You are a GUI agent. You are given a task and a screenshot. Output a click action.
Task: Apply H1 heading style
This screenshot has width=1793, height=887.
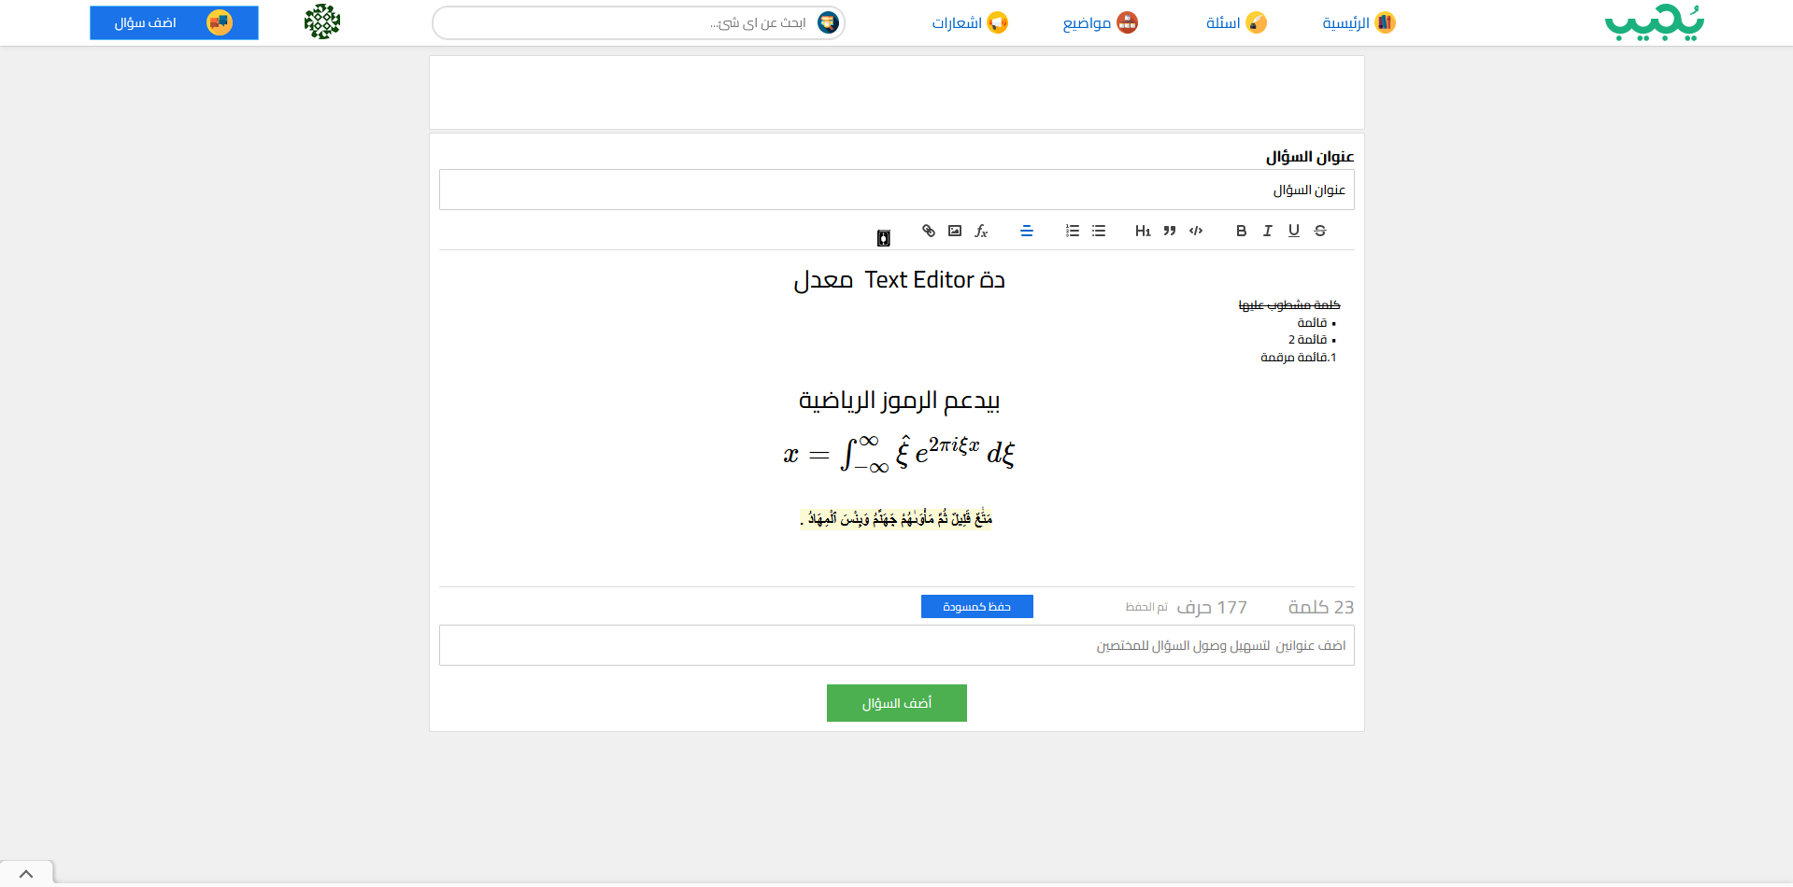pyautogui.click(x=1143, y=231)
